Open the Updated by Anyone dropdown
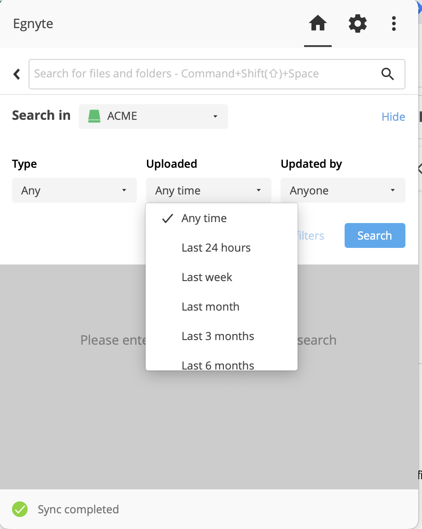The image size is (422, 529). [x=343, y=190]
